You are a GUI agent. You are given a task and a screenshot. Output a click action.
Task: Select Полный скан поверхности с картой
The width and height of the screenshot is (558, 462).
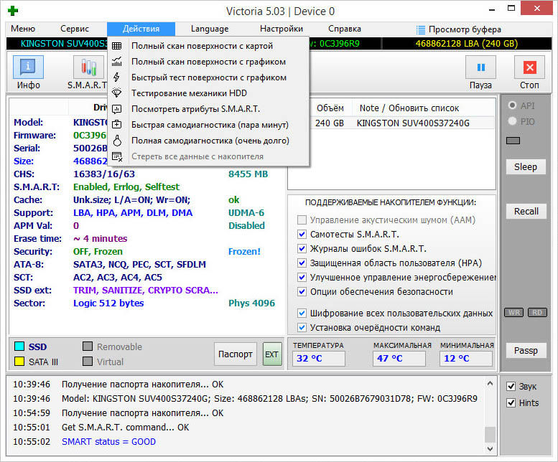pyautogui.click(x=202, y=46)
